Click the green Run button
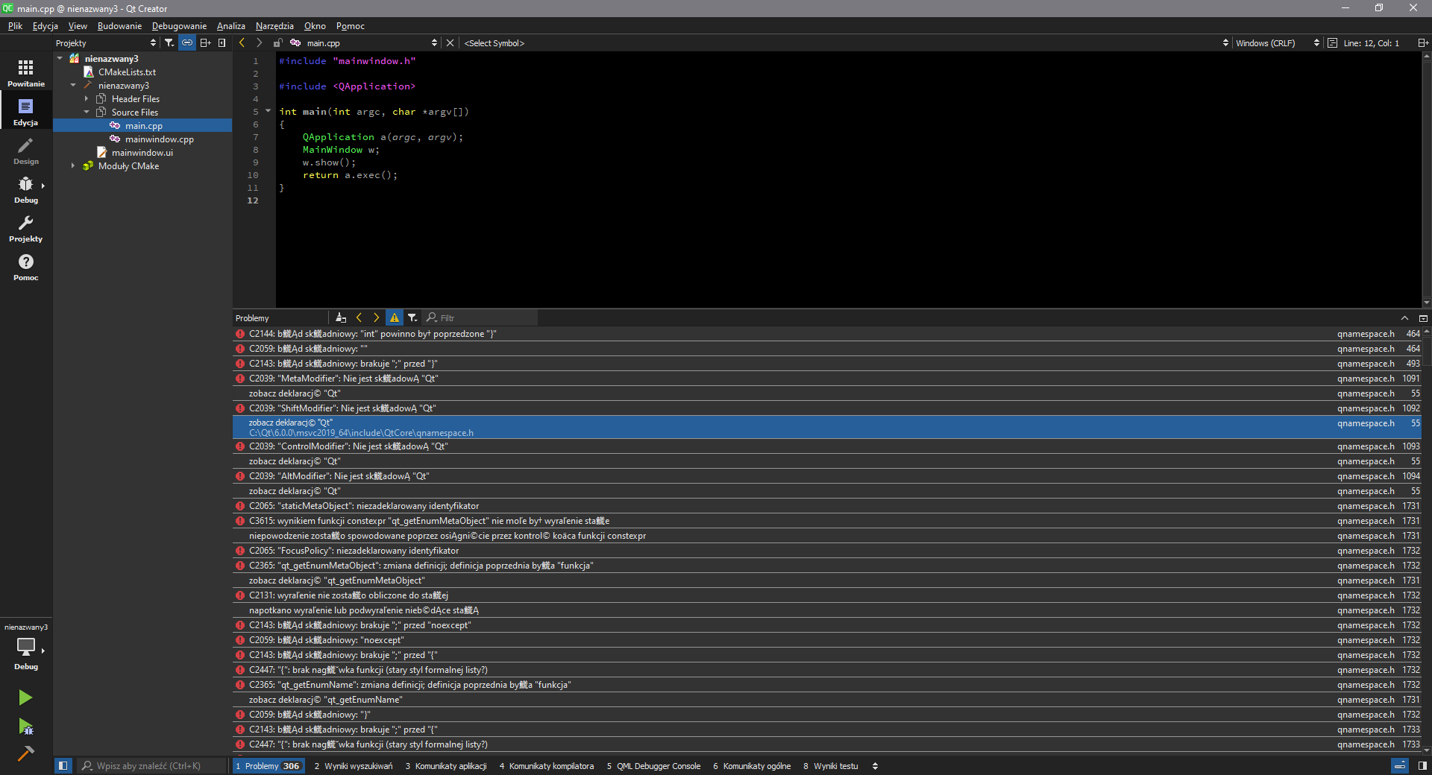Image resolution: width=1432 pixels, height=775 pixels. (25, 697)
